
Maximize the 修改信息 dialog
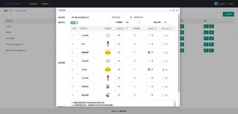(x=174, y=10)
